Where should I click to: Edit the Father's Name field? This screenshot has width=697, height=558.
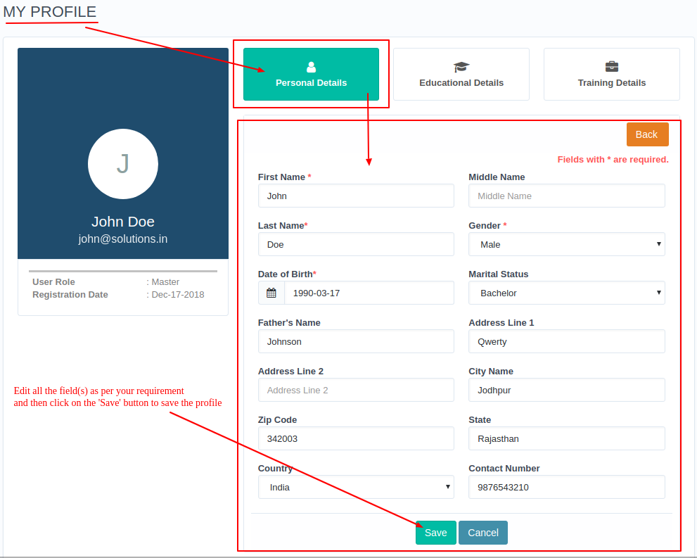click(356, 341)
